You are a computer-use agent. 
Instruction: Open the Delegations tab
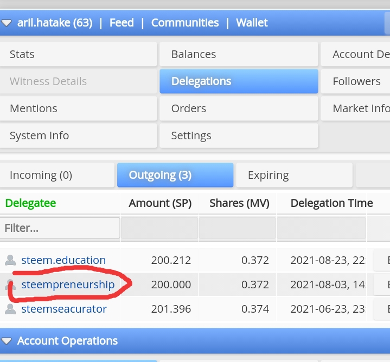pos(239,81)
